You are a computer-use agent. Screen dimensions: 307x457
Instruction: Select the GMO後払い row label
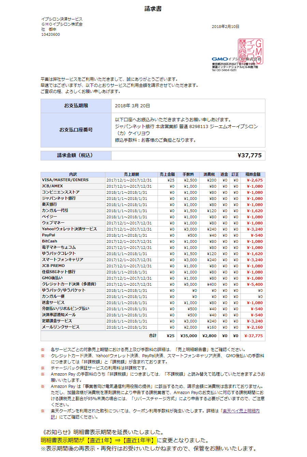pos(52,278)
